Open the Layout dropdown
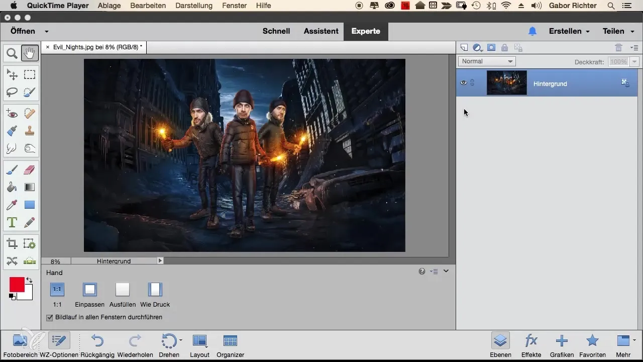 [200, 345]
